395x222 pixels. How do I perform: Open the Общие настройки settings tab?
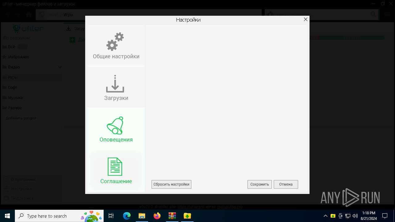click(116, 46)
